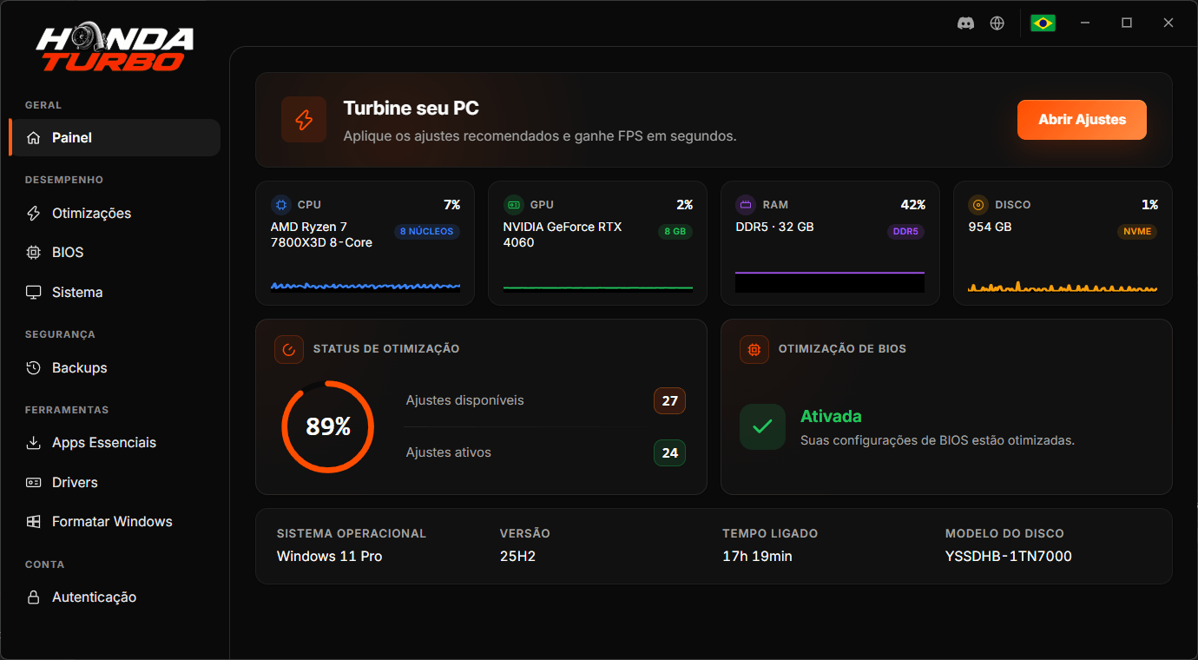Click the Disco activity graph
Screen dimensions: 1198x660
(x=1063, y=286)
